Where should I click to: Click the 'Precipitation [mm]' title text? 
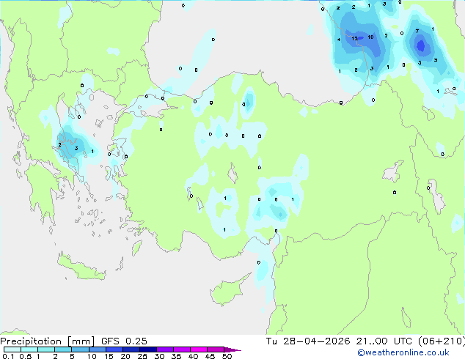pos(48,341)
